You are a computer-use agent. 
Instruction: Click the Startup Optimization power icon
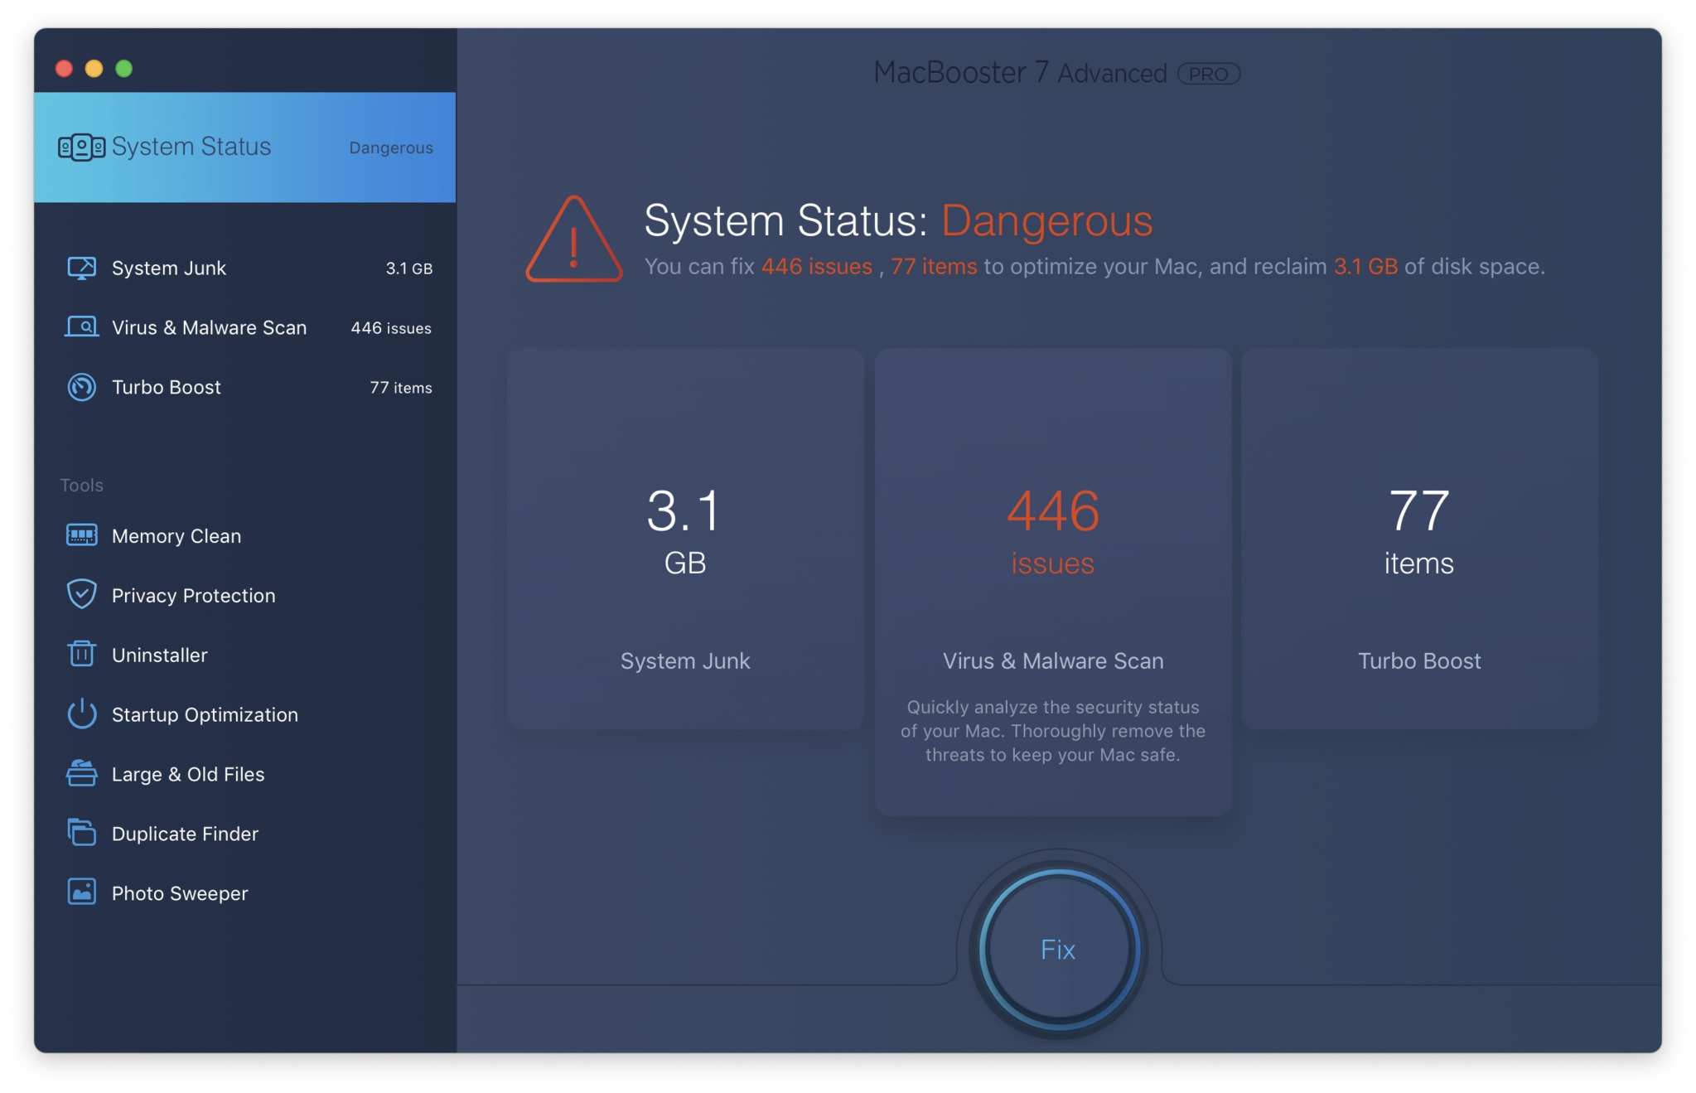[x=81, y=713]
